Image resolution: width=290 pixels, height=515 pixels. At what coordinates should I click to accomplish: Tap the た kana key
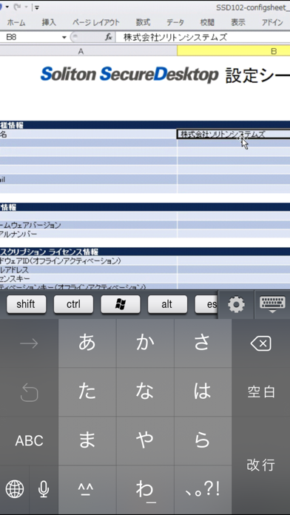point(87,392)
